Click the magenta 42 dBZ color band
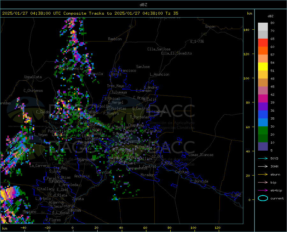Screen dimensions: 287x232 [x=263, y=99]
